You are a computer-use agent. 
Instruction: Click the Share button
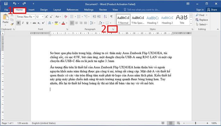click(212, 10)
